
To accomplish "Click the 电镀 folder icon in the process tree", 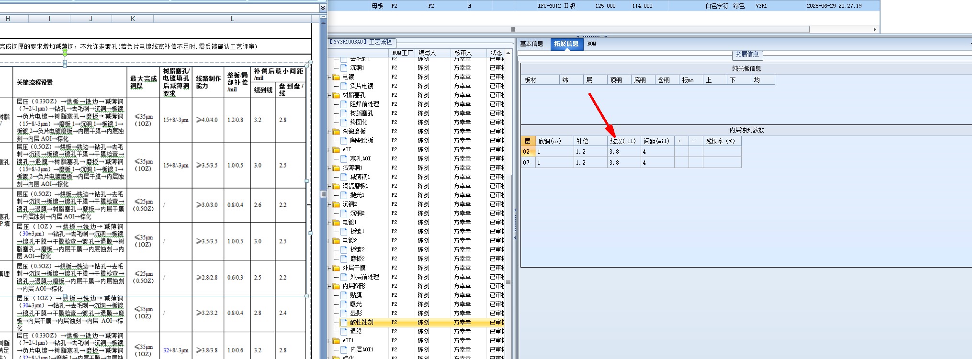I will (x=336, y=77).
